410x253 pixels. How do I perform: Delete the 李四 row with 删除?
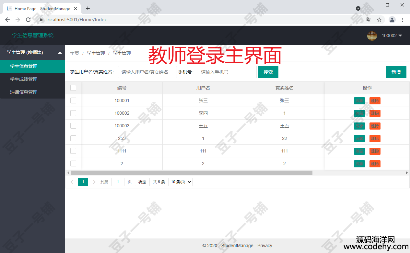tap(375, 113)
